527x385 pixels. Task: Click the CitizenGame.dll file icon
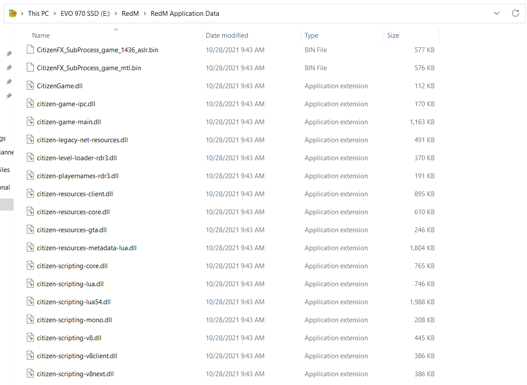tap(30, 86)
